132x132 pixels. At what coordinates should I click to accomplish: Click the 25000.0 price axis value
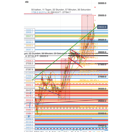tap(102, 126)
